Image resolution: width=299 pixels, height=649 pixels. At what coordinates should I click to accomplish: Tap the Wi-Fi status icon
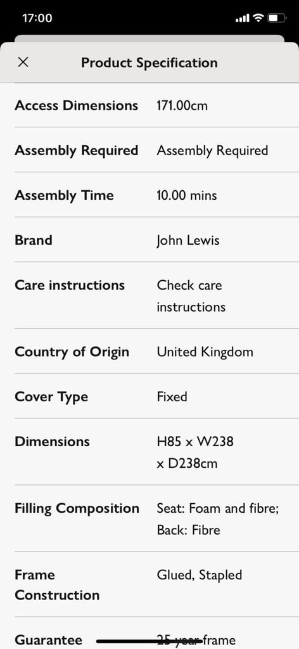coord(258,18)
